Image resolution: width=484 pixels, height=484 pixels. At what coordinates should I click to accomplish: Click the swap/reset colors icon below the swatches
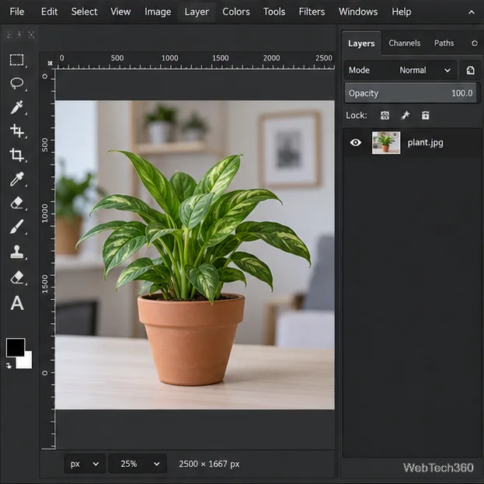pos(9,366)
